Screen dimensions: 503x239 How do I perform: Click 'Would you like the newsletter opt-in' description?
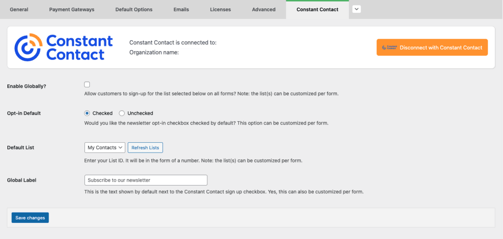point(206,123)
